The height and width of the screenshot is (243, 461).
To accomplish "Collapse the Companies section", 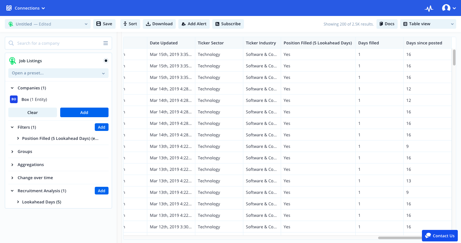I will (x=12, y=88).
